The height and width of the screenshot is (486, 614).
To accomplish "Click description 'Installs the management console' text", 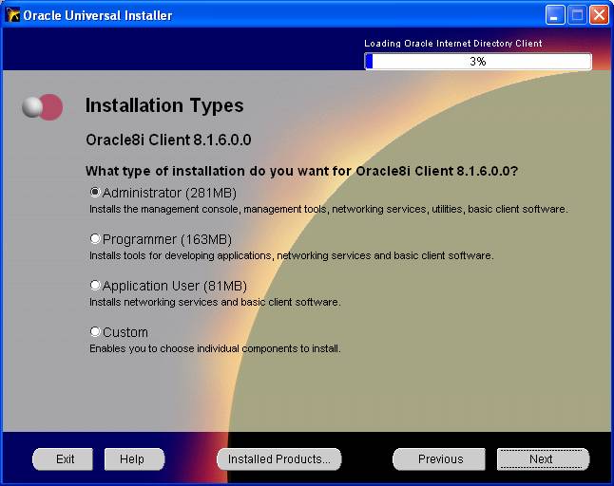I will point(329,209).
